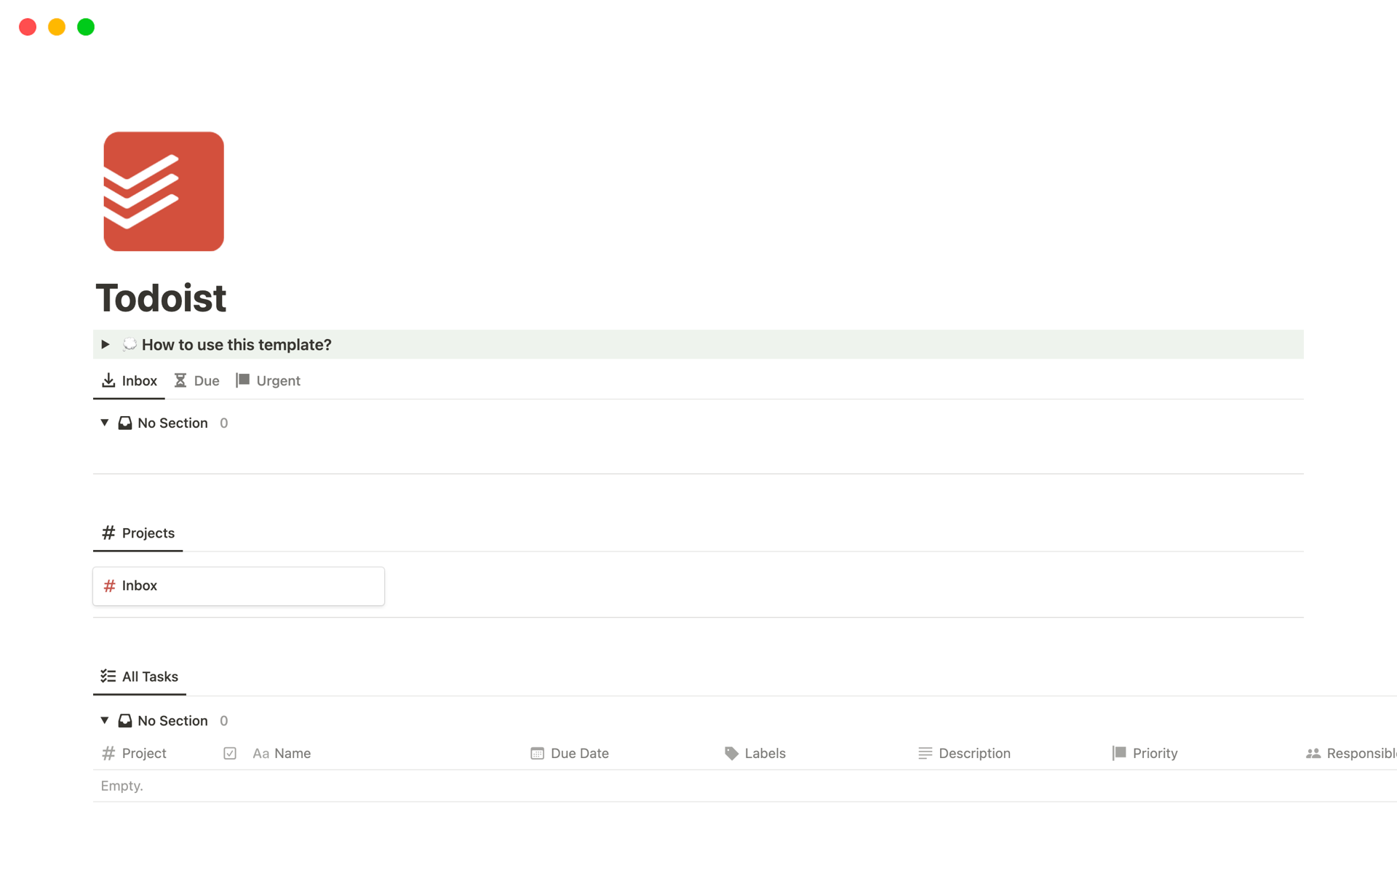The width and height of the screenshot is (1397, 873).
Task: Expand the 'How to use this template?' toggle
Action: coord(106,344)
